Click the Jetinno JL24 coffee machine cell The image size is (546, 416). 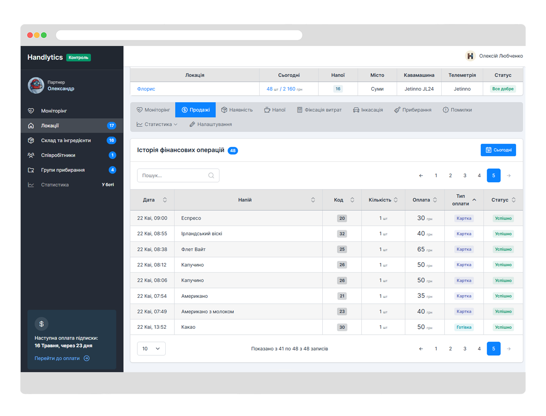tap(419, 89)
